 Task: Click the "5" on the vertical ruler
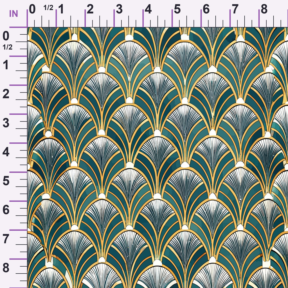point(6,181)
